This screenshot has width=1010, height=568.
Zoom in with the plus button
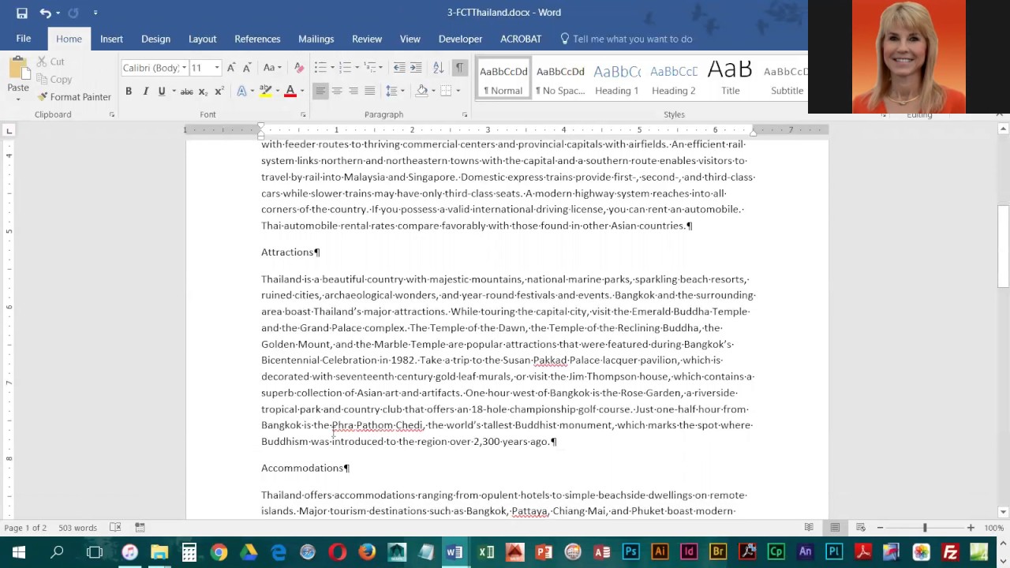pyautogui.click(x=971, y=528)
